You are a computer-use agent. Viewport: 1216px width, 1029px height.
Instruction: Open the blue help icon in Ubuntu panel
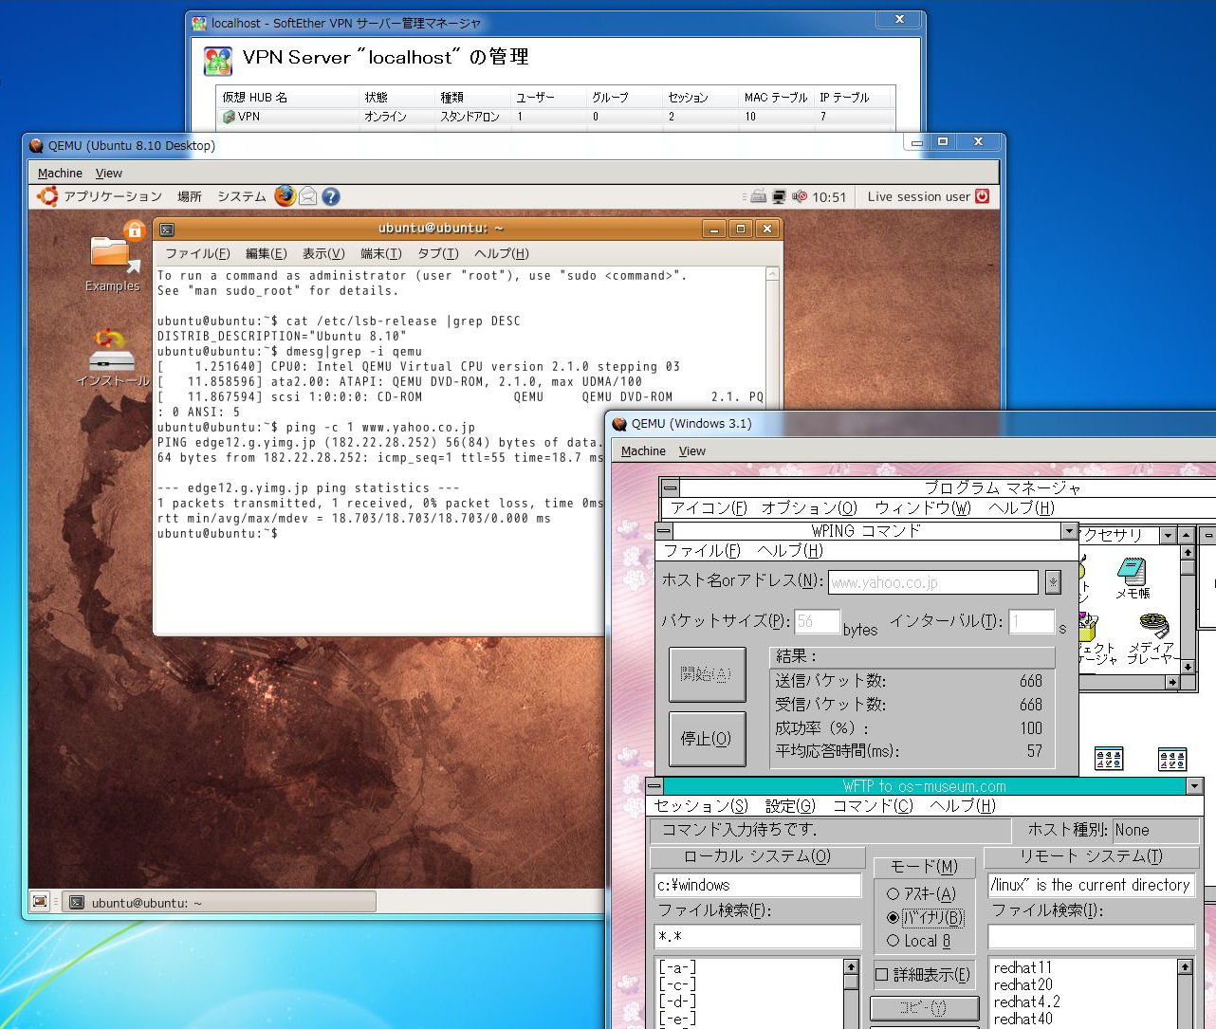[330, 196]
